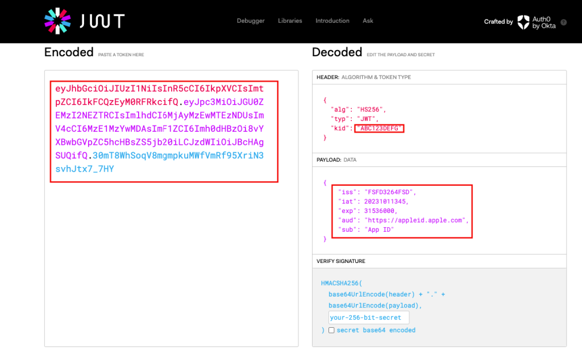Go to the Introduction page

point(332,21)
